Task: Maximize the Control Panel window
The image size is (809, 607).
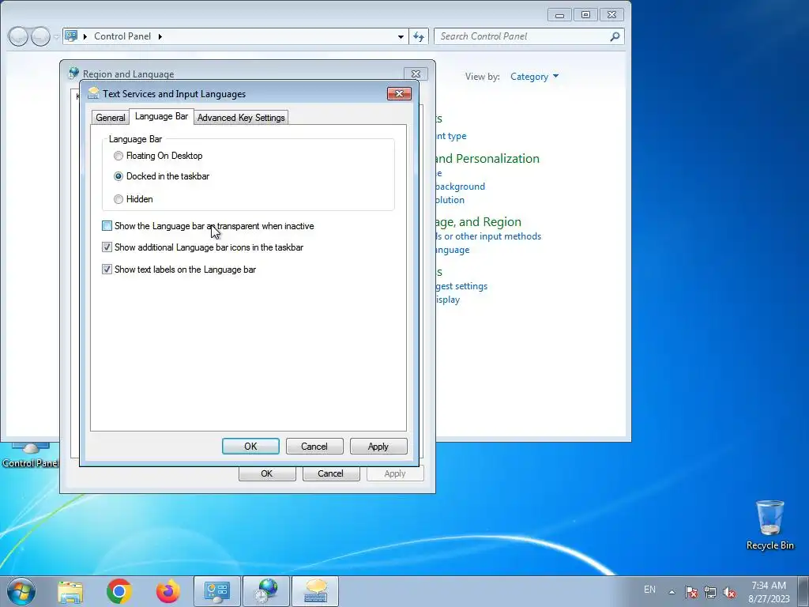Action: pos(585,15)
